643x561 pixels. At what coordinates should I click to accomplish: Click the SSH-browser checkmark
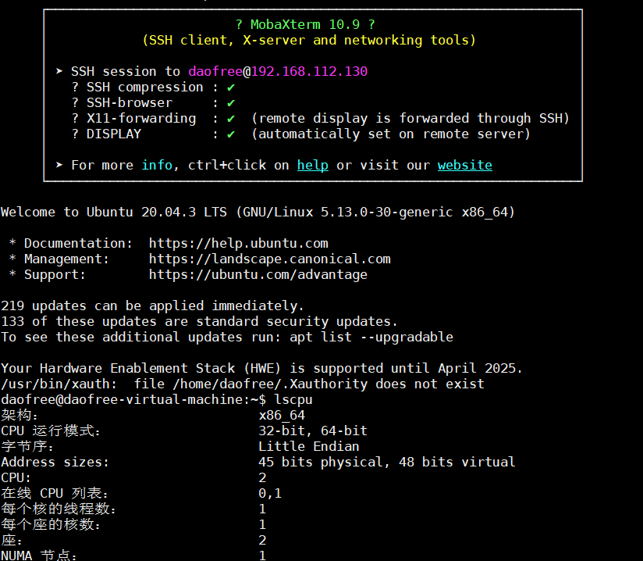tap(231, 103)
